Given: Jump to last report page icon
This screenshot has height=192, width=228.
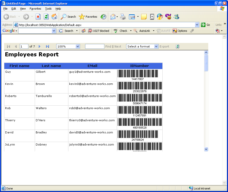Looking at the screenshot, I should coord(47,46).
